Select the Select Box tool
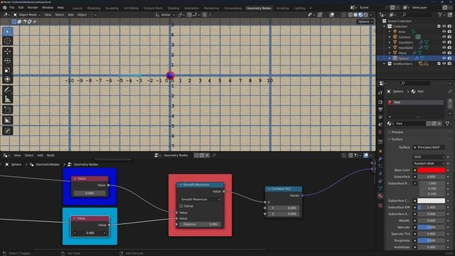 point(8,31)
